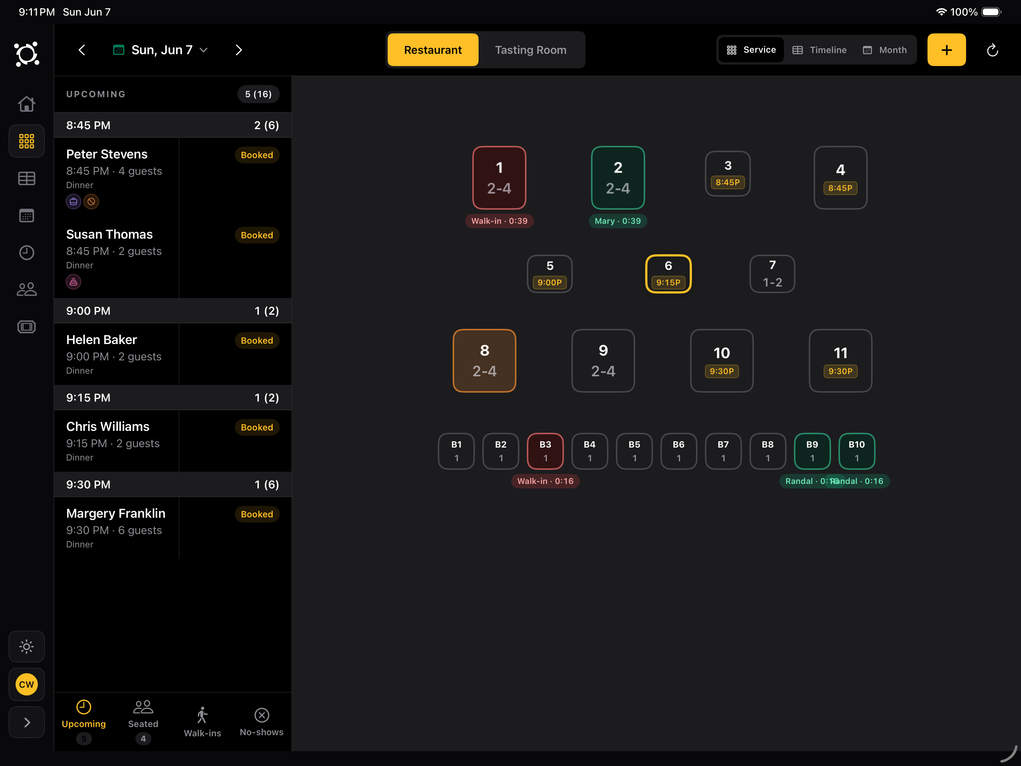This screenshot has height=766, width=1021.
Task: Toggle the brightness theme icon
Action: point(26,646)
